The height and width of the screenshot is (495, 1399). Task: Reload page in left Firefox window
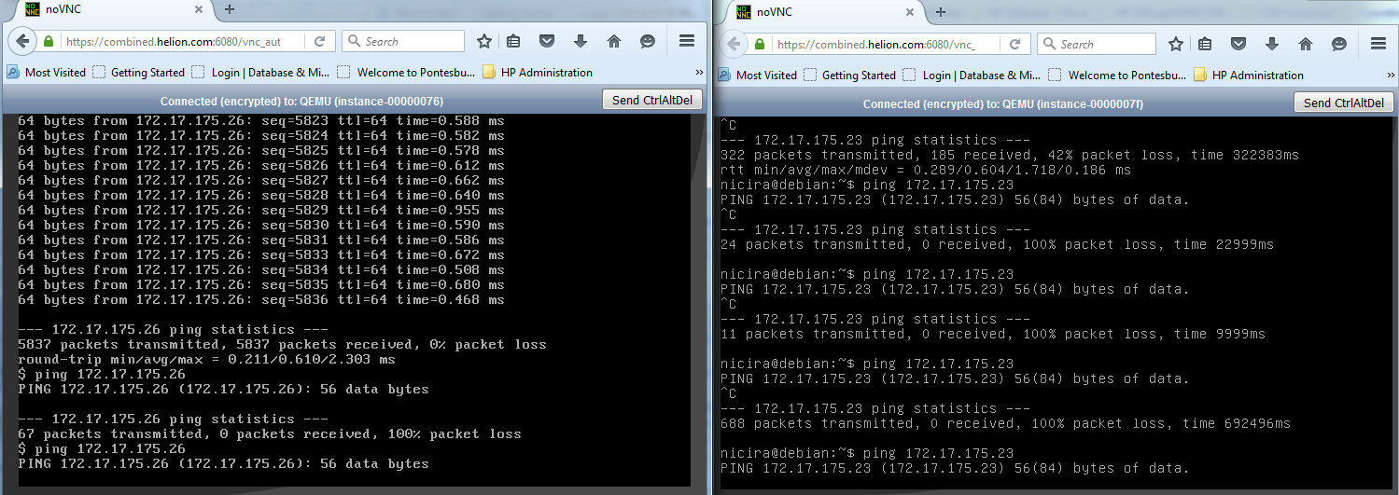[319, 41]
